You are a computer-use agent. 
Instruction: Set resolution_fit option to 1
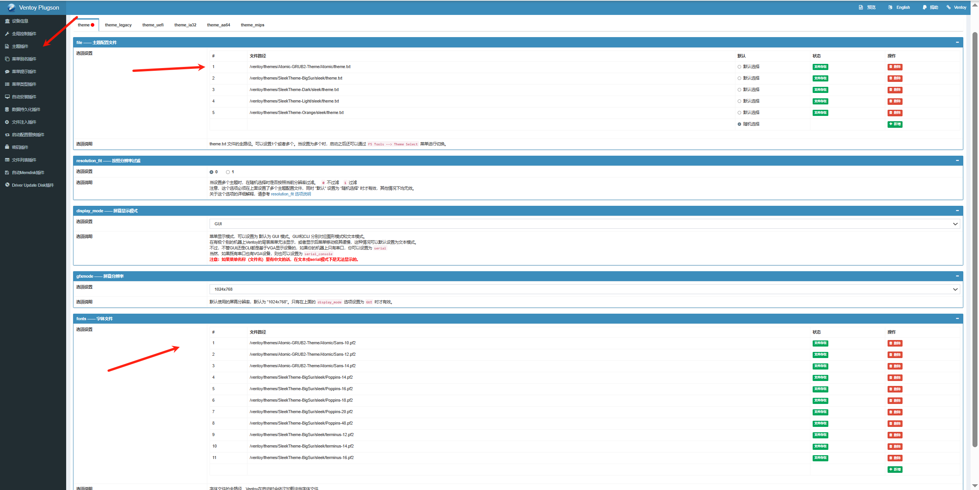pyautogui.click(x=228, y=172)
